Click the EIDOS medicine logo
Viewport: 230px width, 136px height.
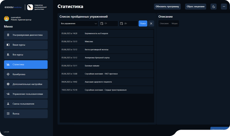[x=13, y=7]
